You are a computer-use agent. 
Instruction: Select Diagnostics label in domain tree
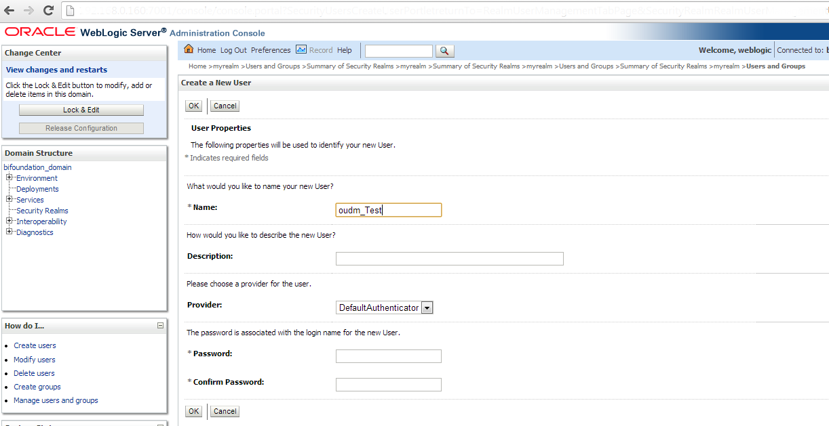tap(35, 232)
